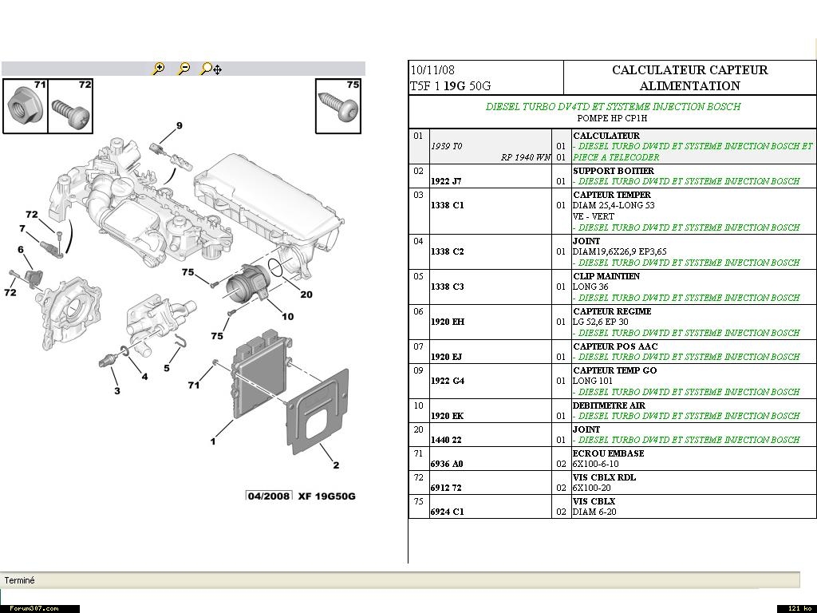The height and width of the screenshot is (613, 817).
Task: Click callout number 2 on the support bracket
Action: pyautogui.click(x=336, y=465)
